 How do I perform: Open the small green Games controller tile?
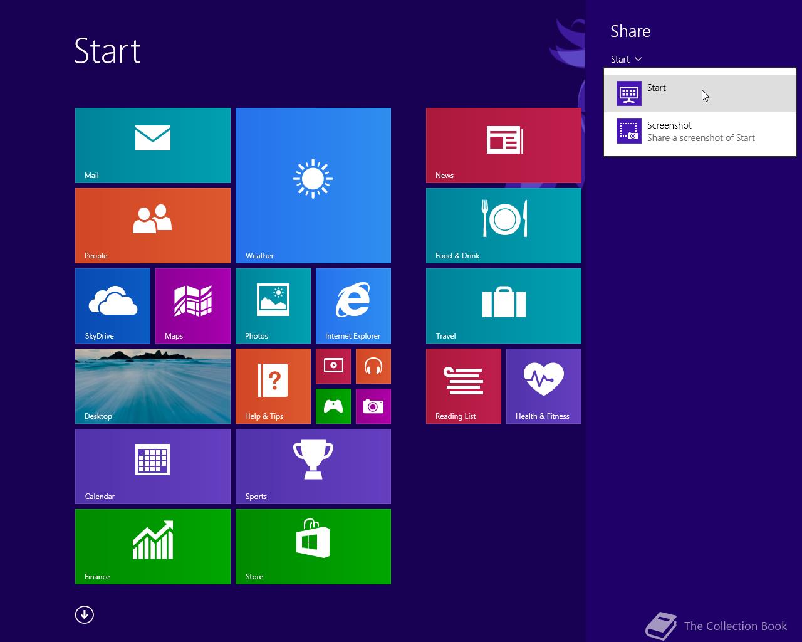tap(333, 406)
